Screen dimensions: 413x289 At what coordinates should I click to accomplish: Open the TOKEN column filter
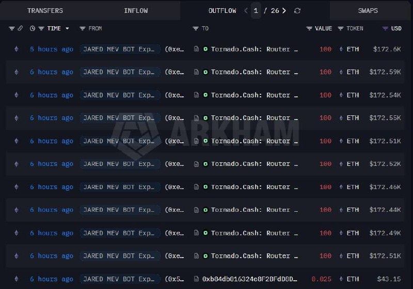pos(341,28)
